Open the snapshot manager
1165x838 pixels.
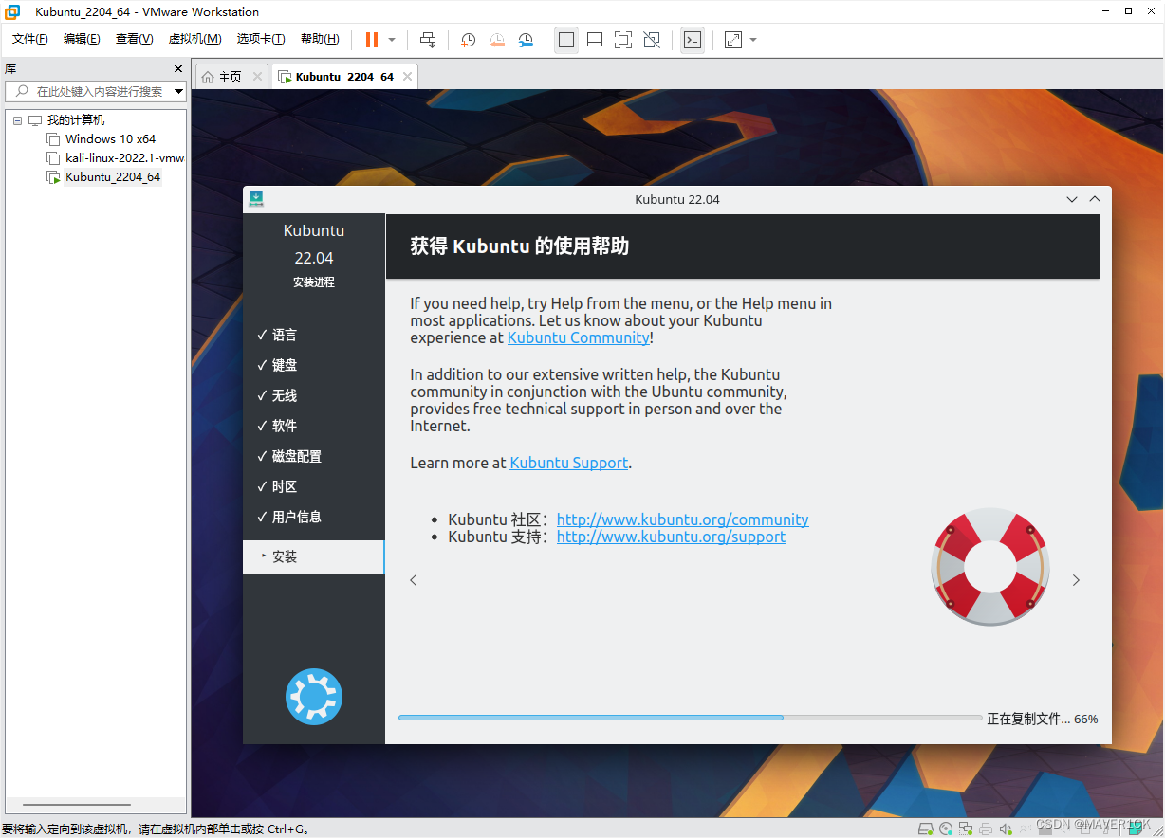526,40
